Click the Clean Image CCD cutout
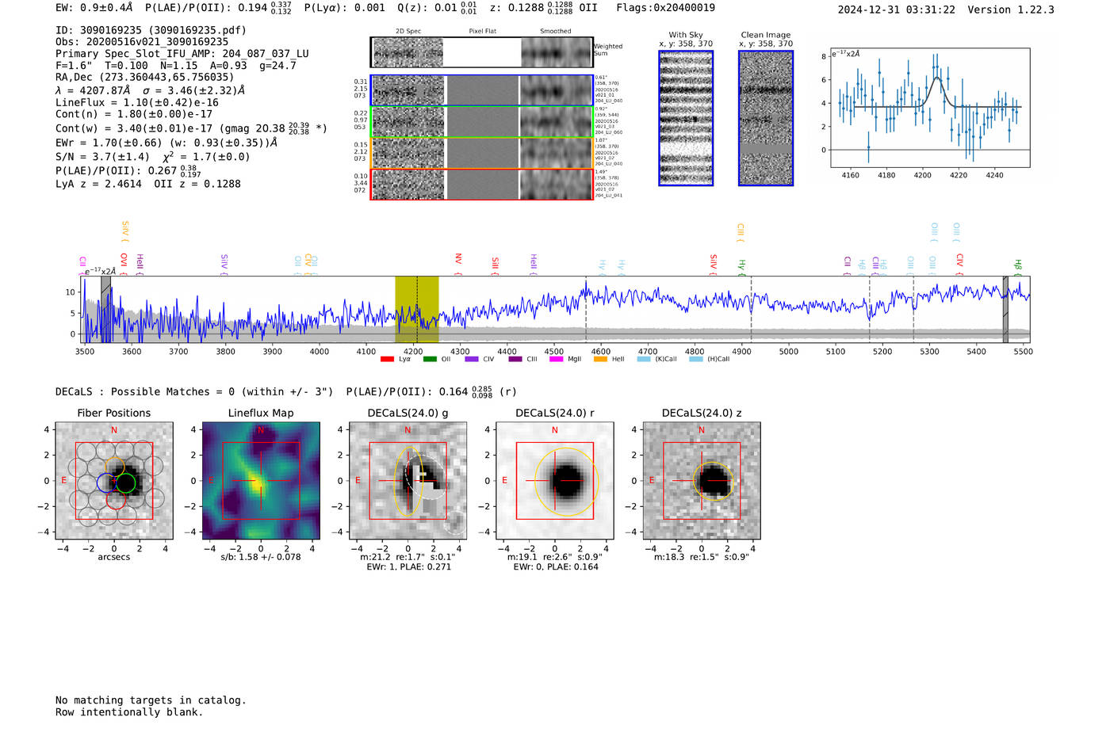 (x=766, y=118)
